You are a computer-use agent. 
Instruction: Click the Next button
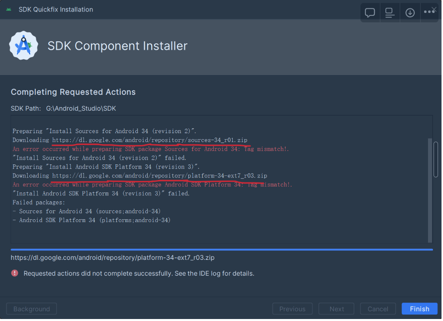pyautogui.click(x=337, y=309)
